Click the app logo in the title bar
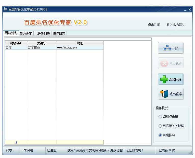 pos(5,9)
